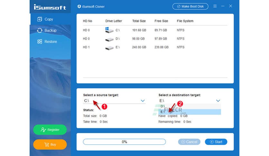The image size is (269, 156).
Task: Click the orange Buy button
Action: click(x=50, y=144)
